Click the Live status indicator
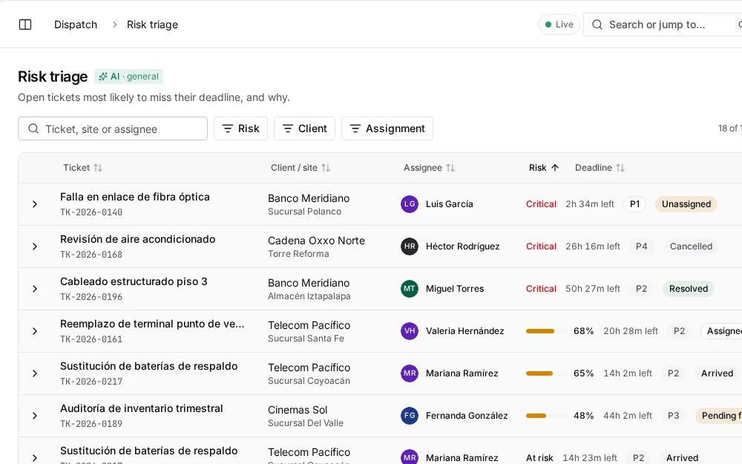 coord(559,24)
